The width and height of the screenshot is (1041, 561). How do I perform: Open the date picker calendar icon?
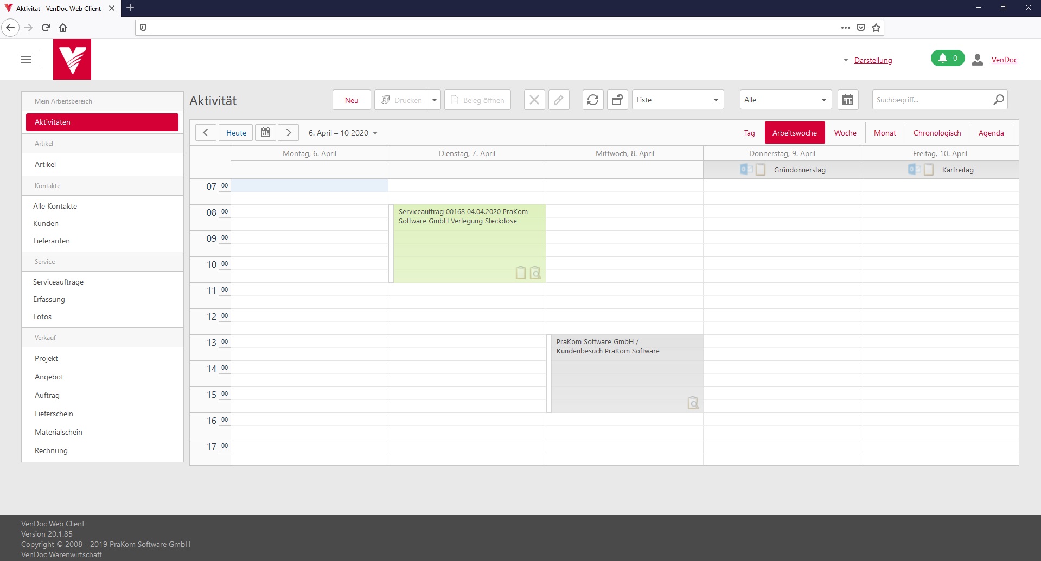(x=265, y=133)
